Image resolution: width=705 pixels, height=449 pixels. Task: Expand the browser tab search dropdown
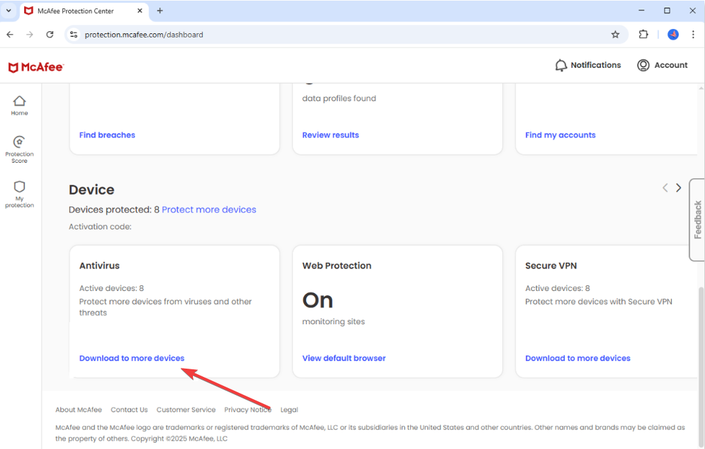8,10
